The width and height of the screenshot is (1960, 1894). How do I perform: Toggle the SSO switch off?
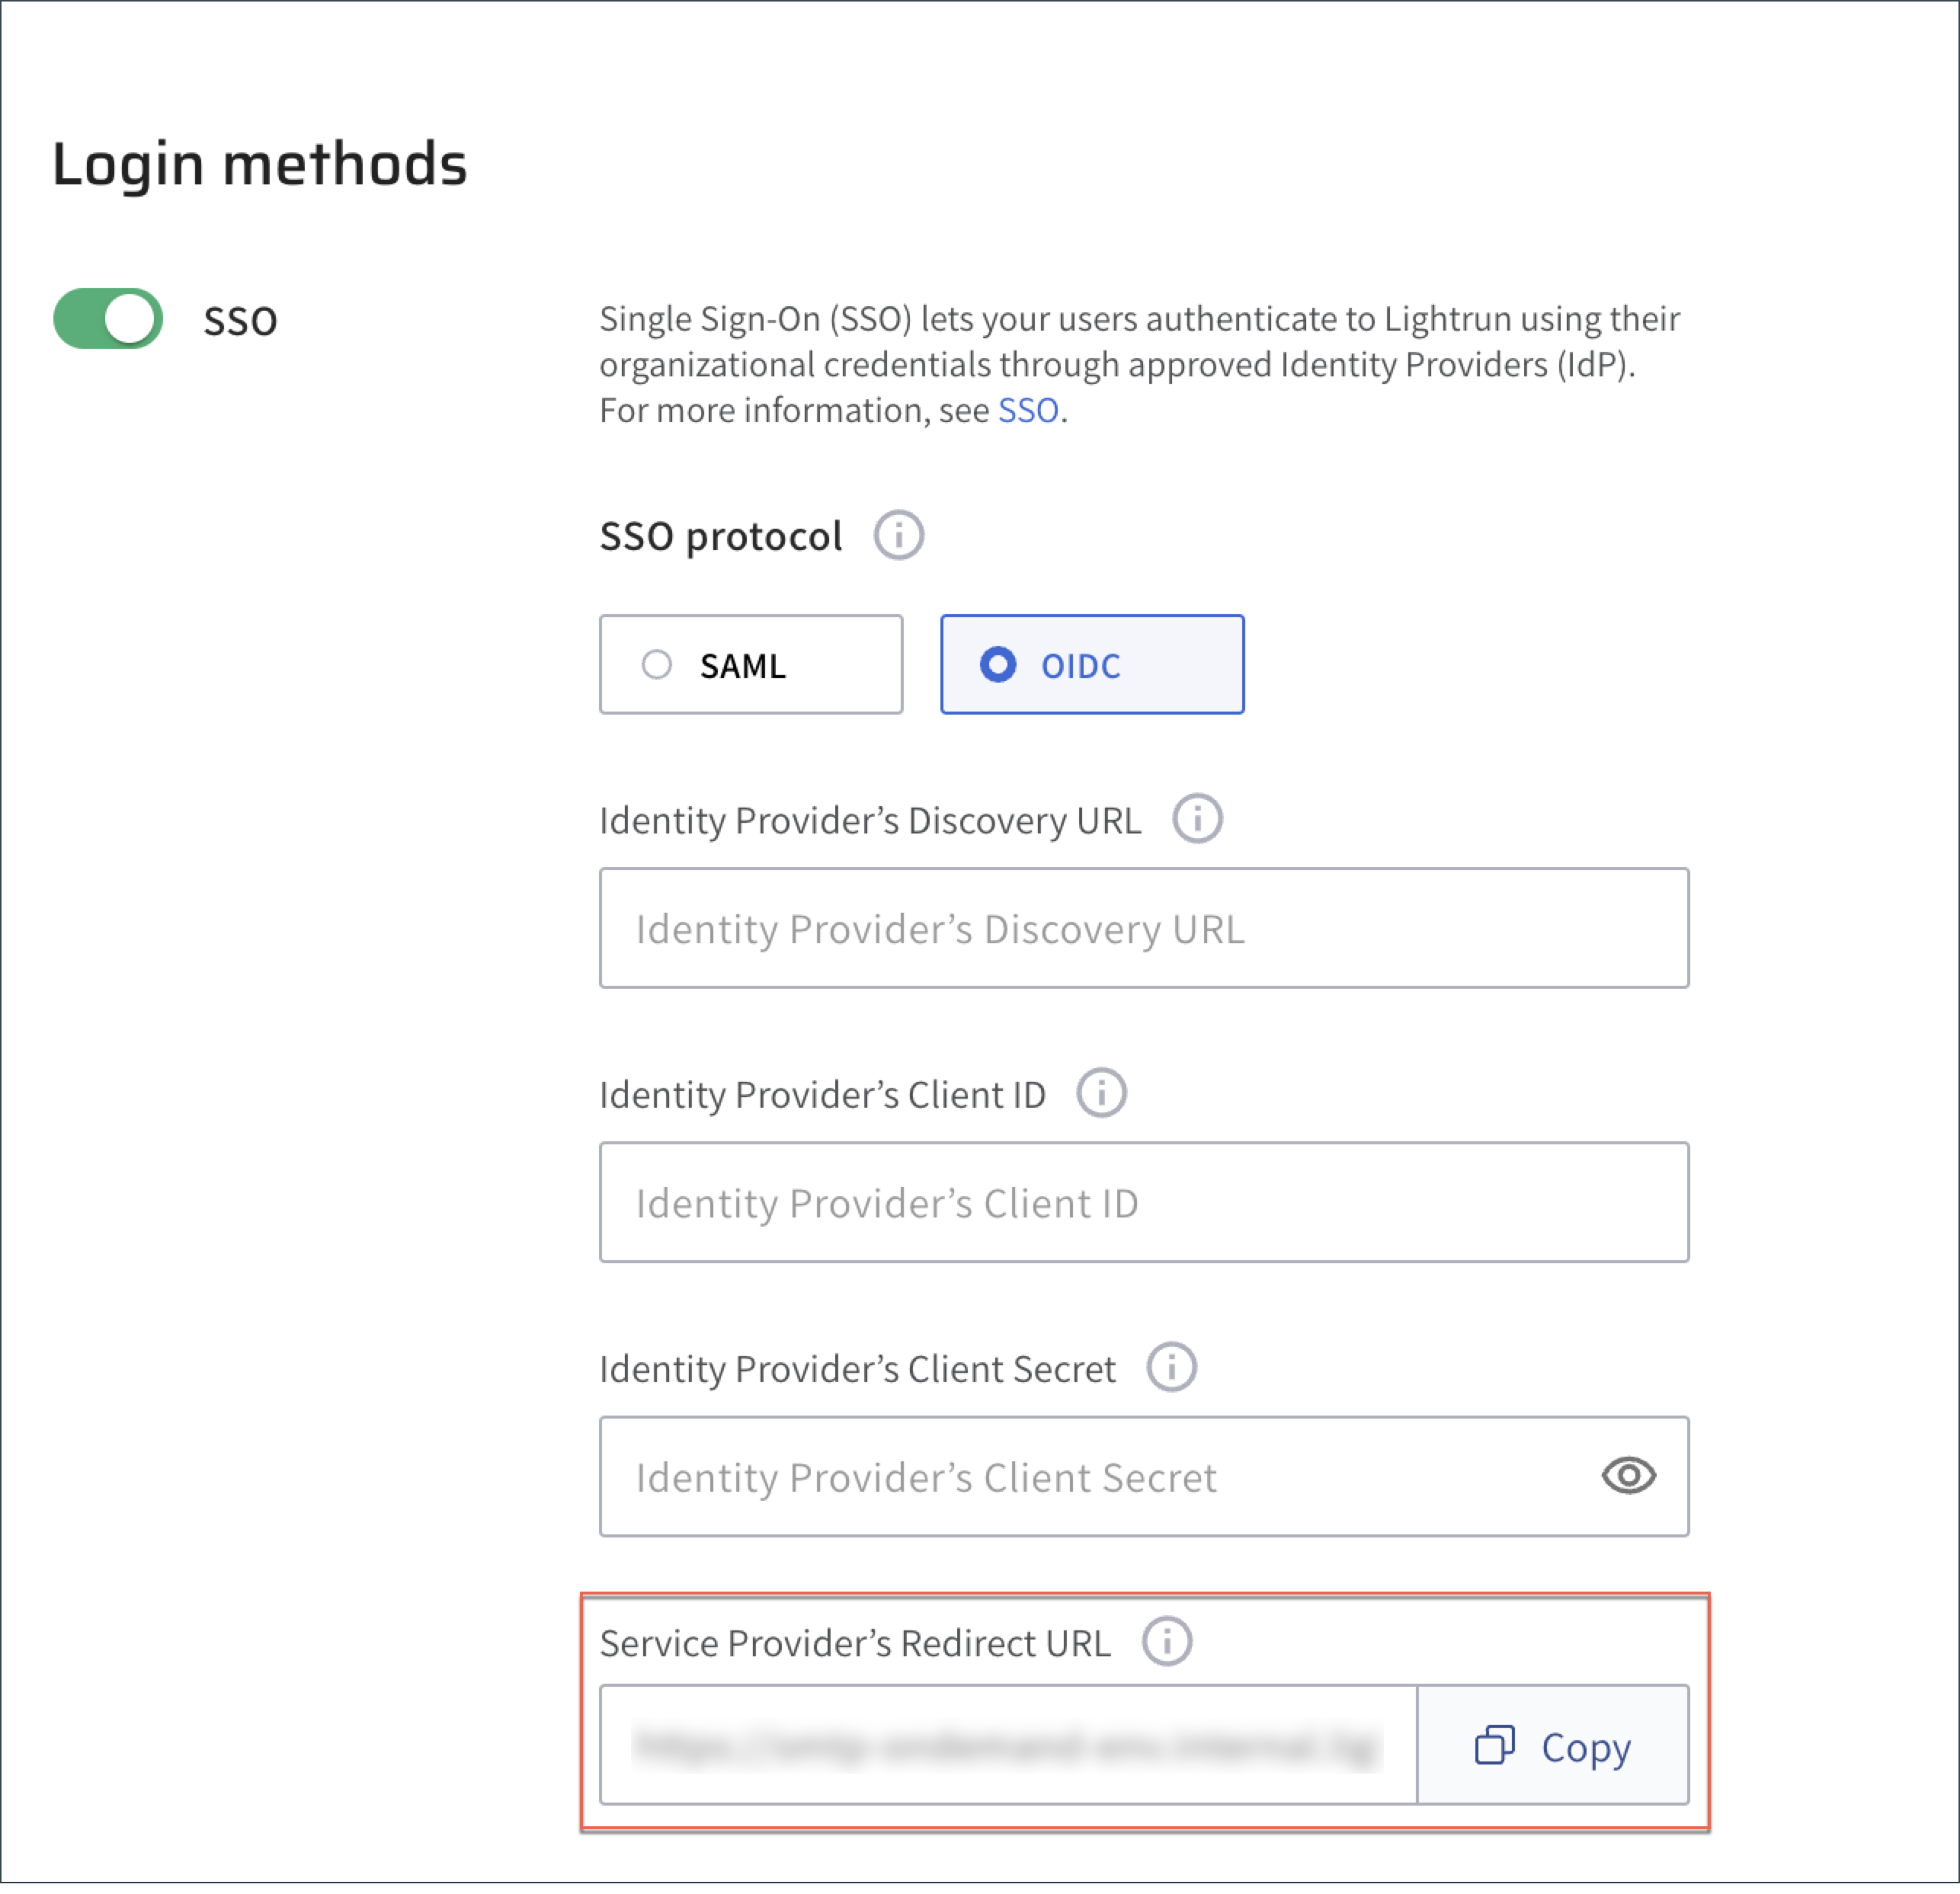pyautogui.click(x=108, y=320)
